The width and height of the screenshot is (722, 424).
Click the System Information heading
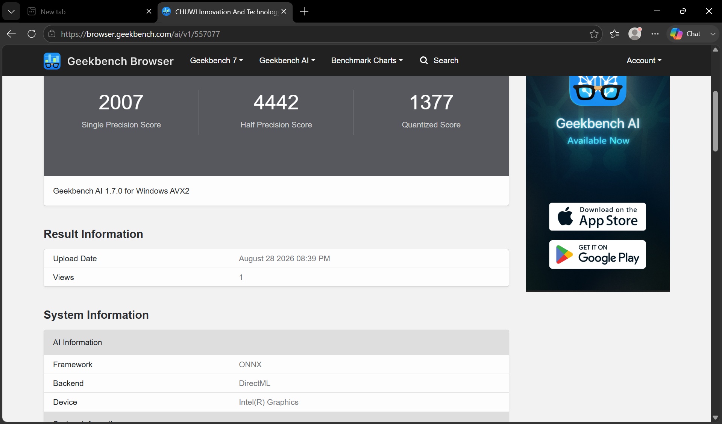click(96, 315)
